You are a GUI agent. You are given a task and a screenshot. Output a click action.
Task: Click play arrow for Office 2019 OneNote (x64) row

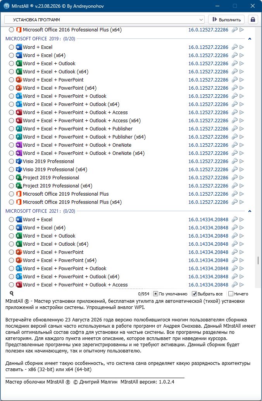click(x=241, y=153)
